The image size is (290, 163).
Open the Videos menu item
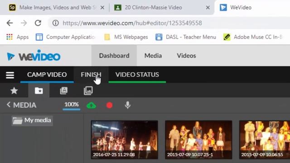[186, 56]
